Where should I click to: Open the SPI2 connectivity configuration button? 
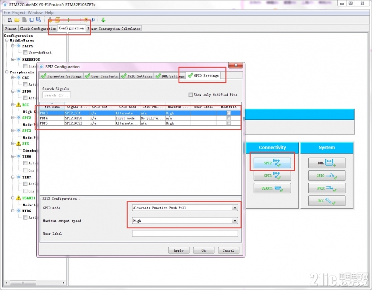coord(272,163)
